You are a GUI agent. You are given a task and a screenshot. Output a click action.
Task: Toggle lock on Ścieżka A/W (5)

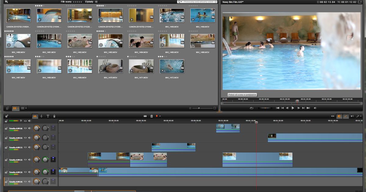pyautogui.click(x=6, y=138)
